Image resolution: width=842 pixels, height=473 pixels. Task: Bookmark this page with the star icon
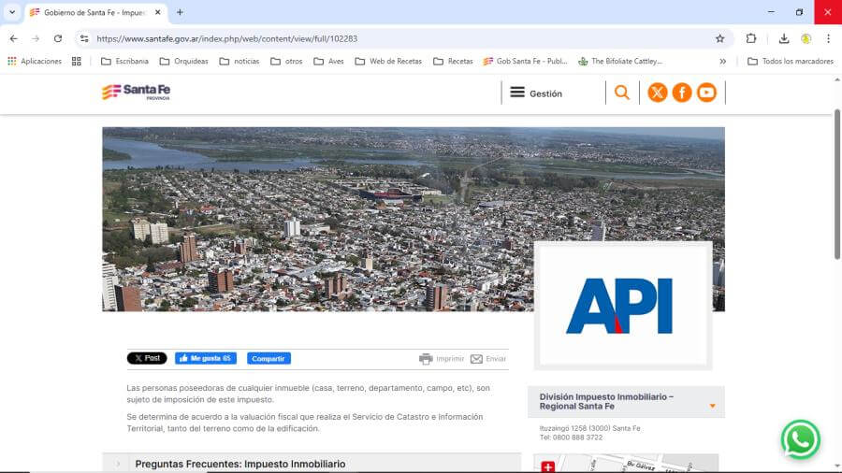coord(719,38)
